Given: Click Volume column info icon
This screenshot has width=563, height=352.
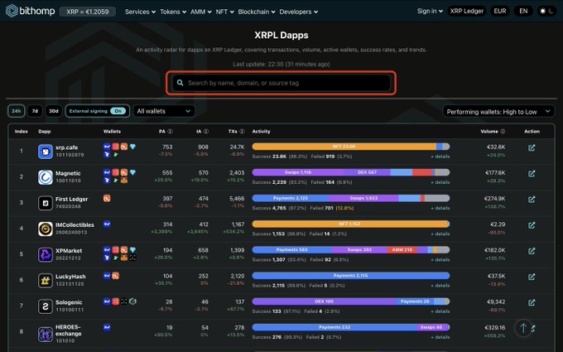Looking at the screenshot, I should (503, 132).
